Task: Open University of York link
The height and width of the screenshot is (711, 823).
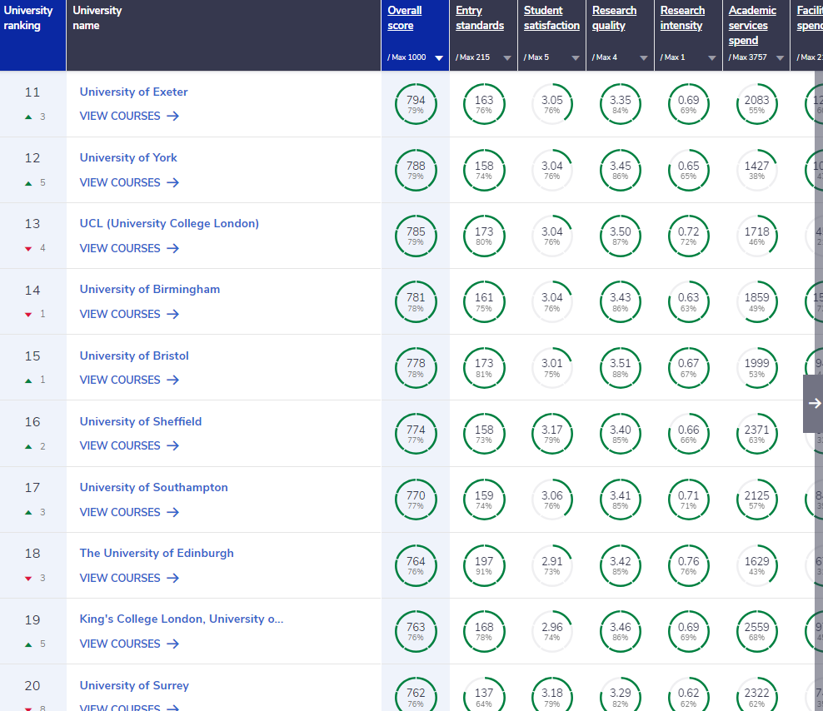Action: coord(128,157)
